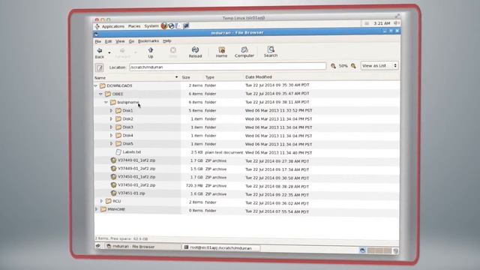
Task: Click the 50% zoom level label
Action: [343, 66]
